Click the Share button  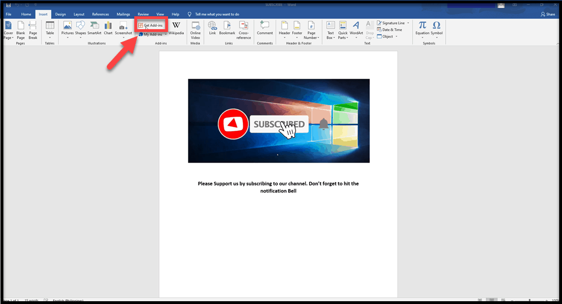[x=548, y=15]
